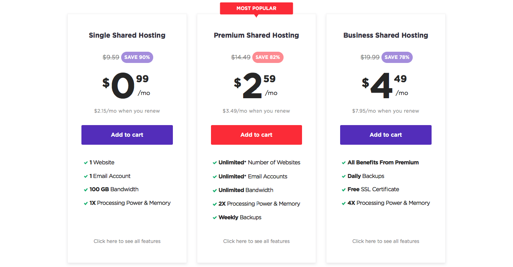Screen dimensions: 513x267
Task: Click the SAVE 78% purple badge
Action: tap(397, 57)
